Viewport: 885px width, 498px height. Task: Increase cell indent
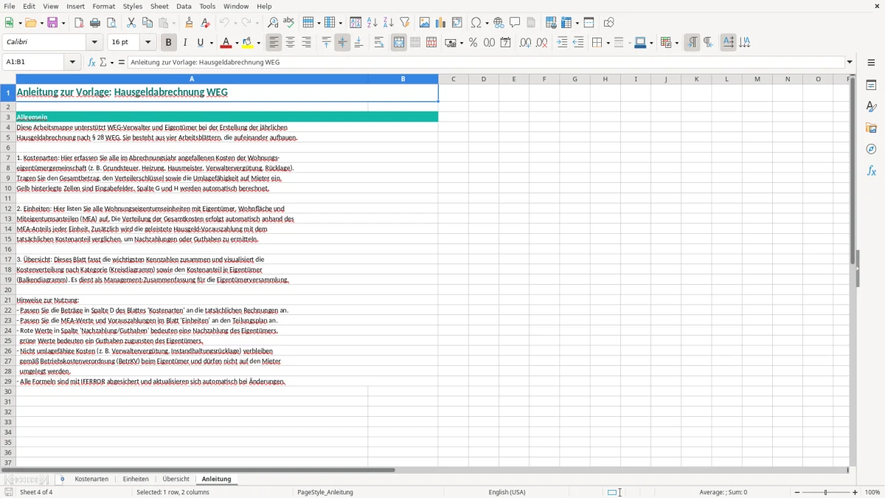[562, 43]
